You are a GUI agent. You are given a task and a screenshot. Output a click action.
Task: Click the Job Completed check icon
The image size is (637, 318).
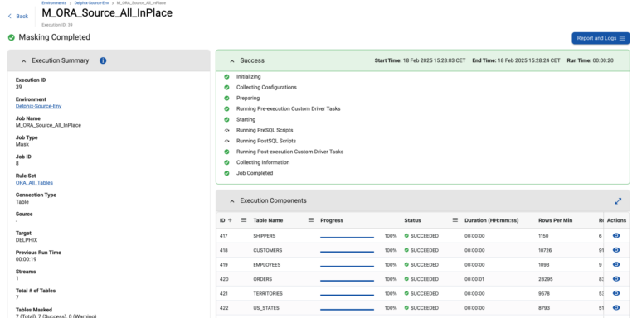(x=226, y=173)
